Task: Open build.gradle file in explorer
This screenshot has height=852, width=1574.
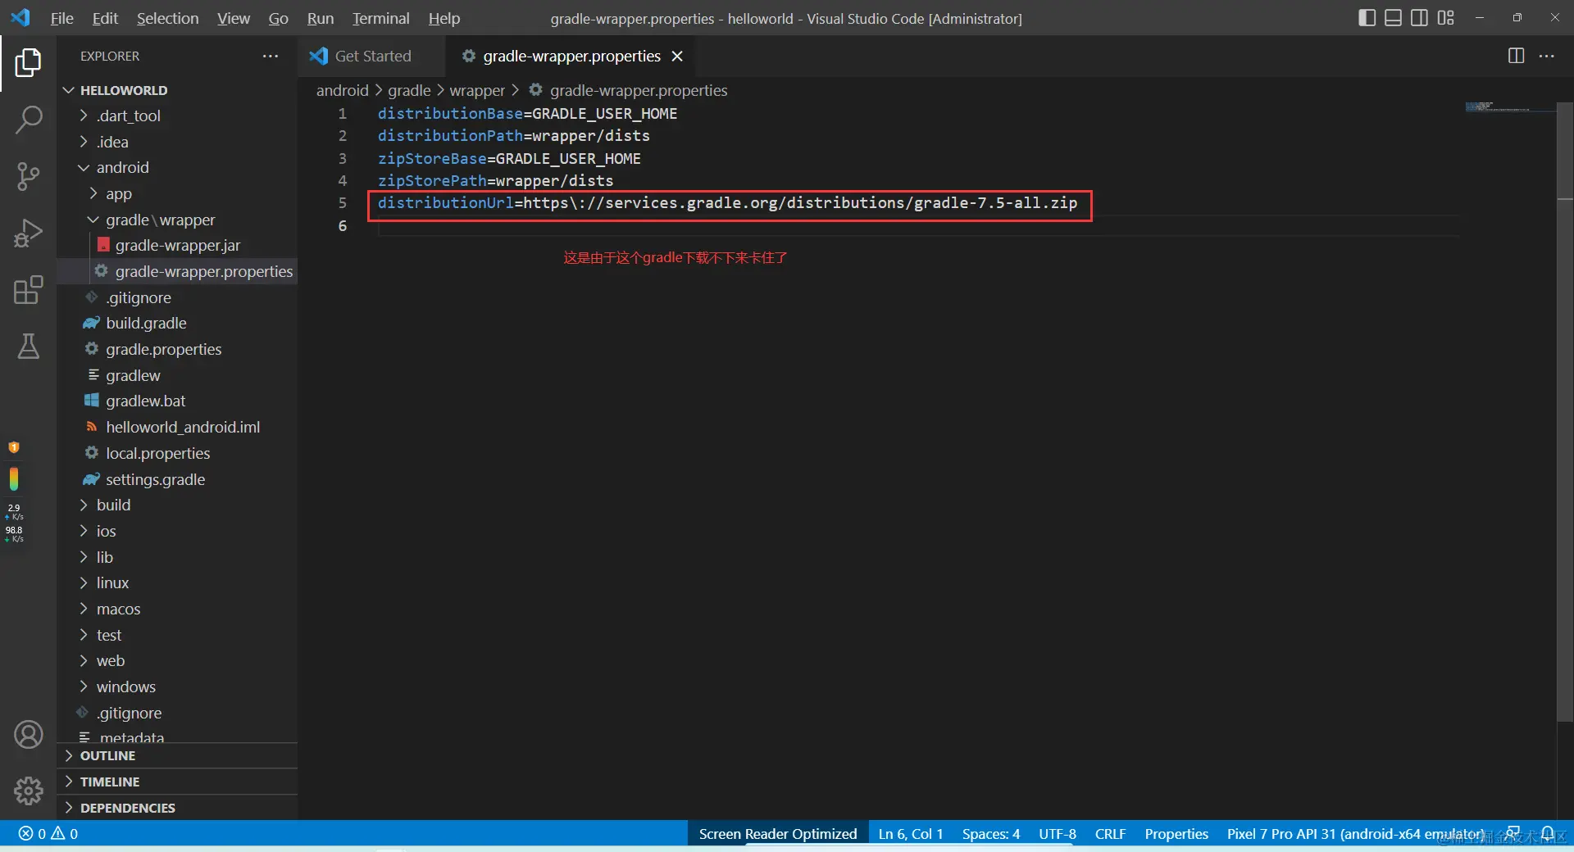Action: [x=146, y=323]
